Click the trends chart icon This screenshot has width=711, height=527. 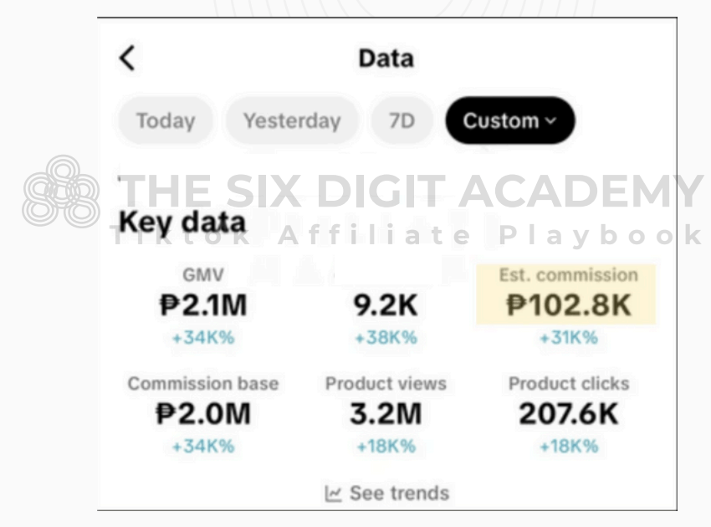coord(333,494)
